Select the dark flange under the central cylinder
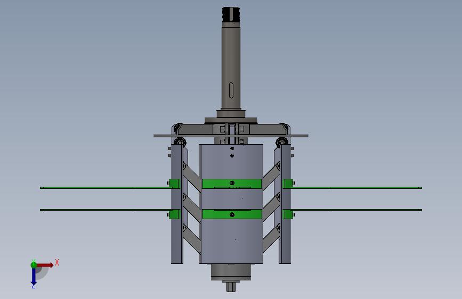462x299 pixels. pos(231,272)
